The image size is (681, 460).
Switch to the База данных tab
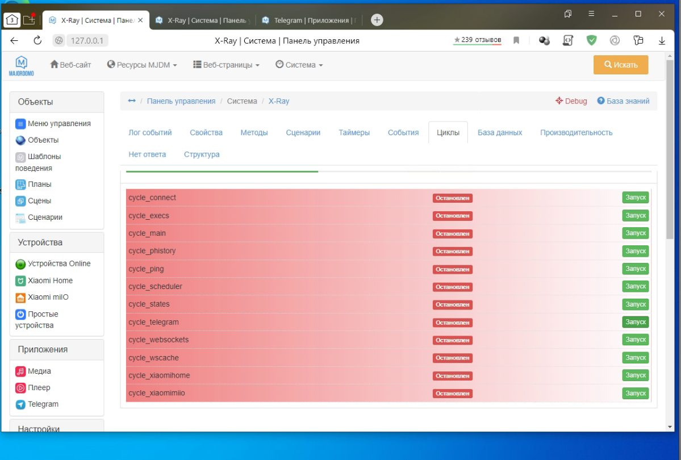(x=499, y=132)
